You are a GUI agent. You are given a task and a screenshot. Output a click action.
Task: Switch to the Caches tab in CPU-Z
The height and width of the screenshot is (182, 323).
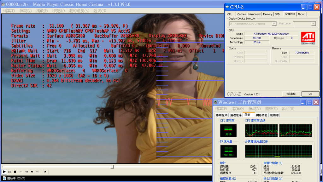(x=241, y=14)
